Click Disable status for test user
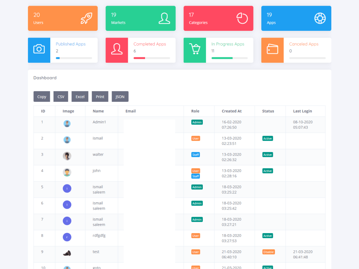This screenshot has height=269, width=359. [268, 252]
